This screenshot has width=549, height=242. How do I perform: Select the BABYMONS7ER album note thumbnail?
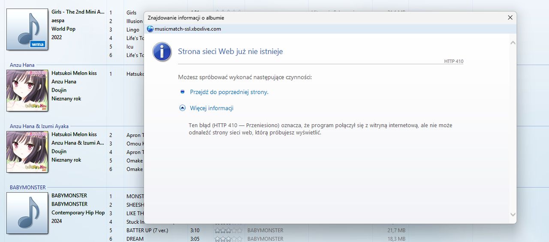(27, 213)
